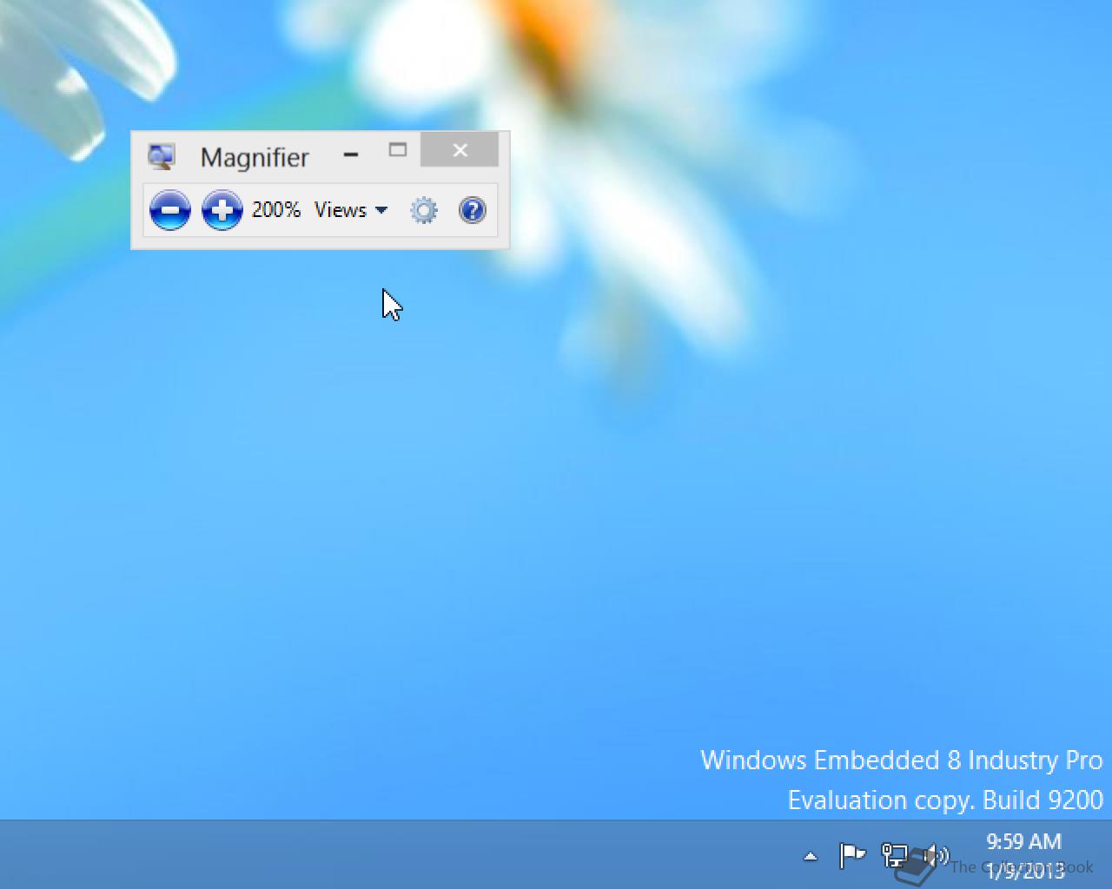Show hidden icons arrow in system tray
Image resolution: width=1112 pixels, height=889 pixels.
pyautogui.click(x=811, y=857)
